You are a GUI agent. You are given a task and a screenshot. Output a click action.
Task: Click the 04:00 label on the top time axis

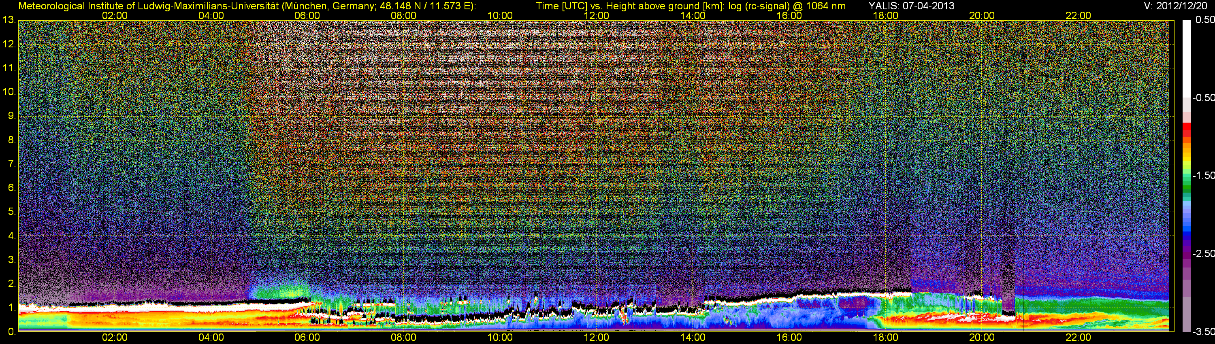211,15
